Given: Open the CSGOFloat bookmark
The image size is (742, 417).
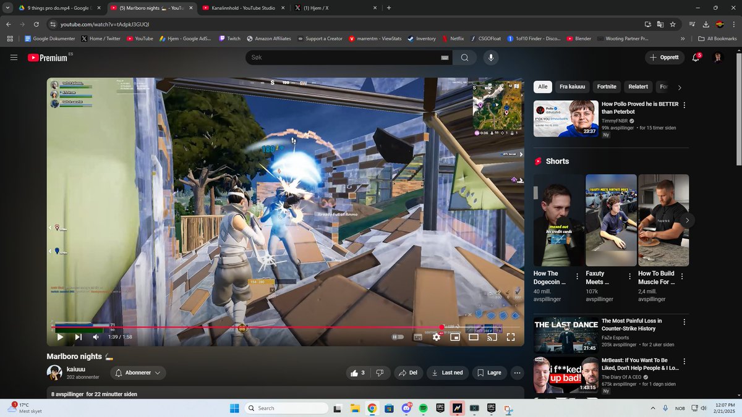Looking at the screenshot, I should click(487, 38).
